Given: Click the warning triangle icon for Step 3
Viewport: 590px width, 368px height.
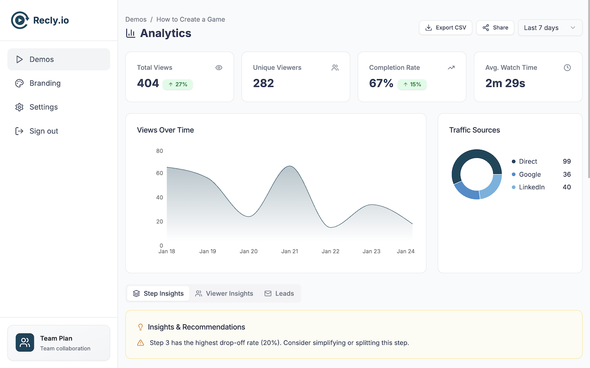Looking at the screenshot, I should [x=141, y=343].
